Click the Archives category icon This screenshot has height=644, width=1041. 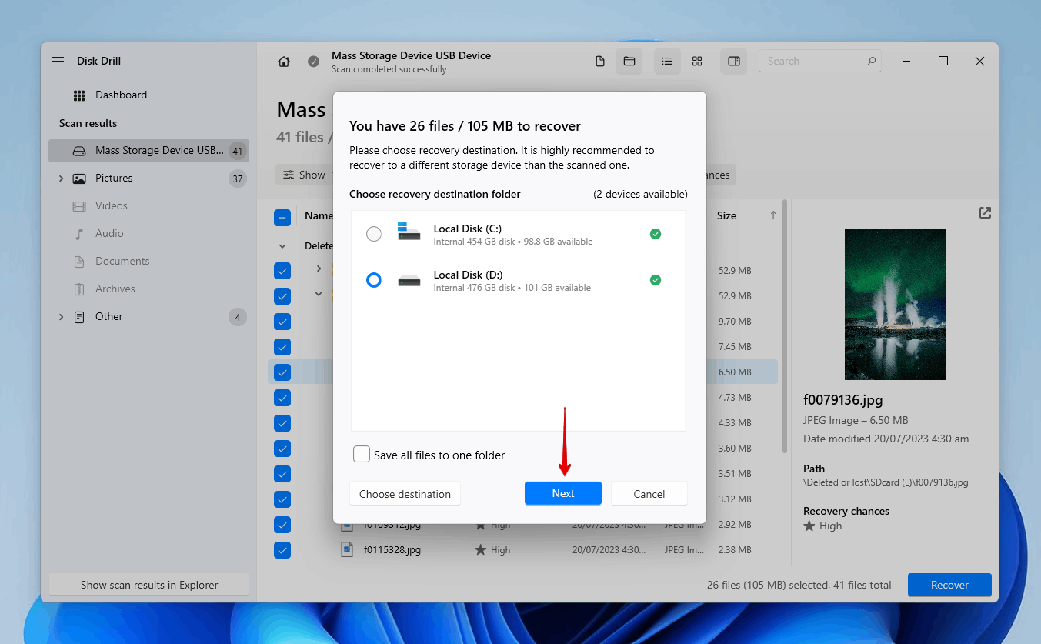coord(79,289)
